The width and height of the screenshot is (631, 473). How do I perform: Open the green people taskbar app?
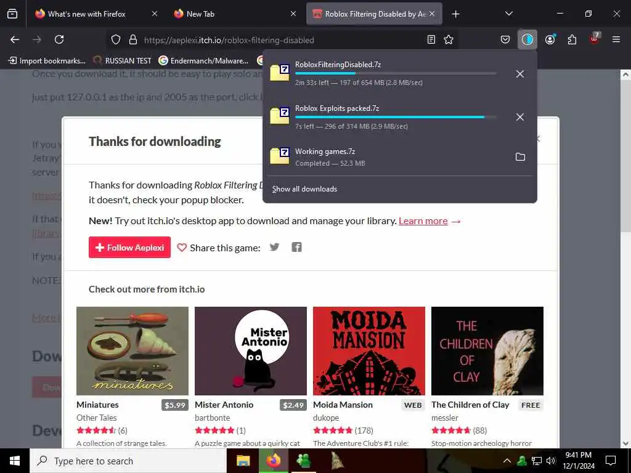(303, 461)
